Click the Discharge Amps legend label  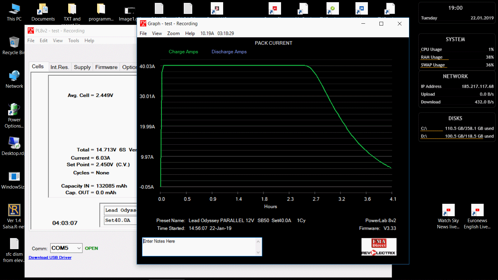(x=229, y=52)
